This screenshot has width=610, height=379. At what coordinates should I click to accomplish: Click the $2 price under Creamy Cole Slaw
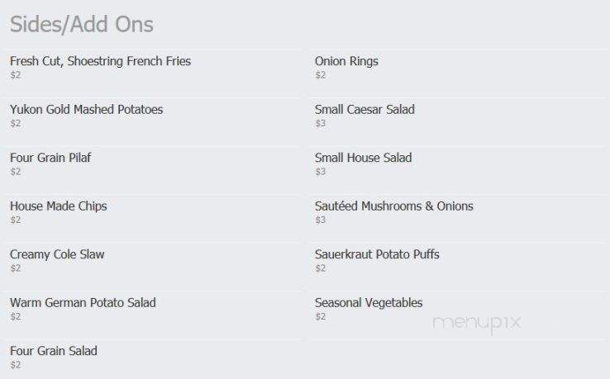point(15,268)
